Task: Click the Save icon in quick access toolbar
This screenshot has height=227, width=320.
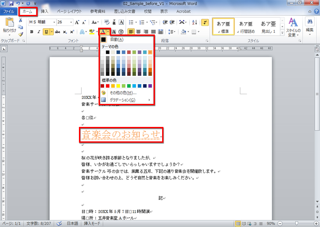Action: (11, 3)
